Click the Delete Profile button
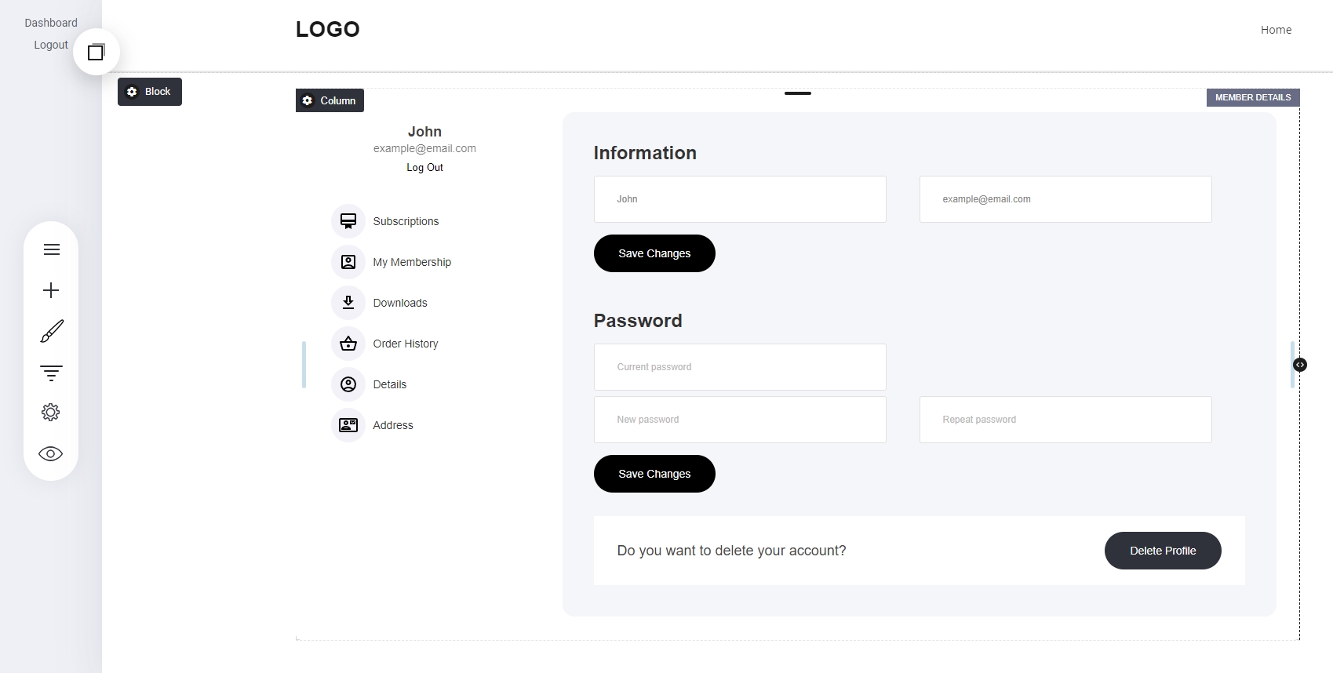The height and width of the screenshot is (673, 1333). 1162,551
